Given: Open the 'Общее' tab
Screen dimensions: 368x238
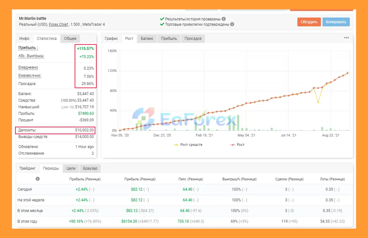Looking at the screenshot, I should (70, 39).
